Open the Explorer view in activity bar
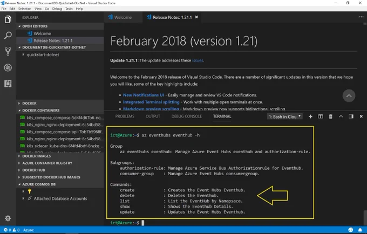 pos(8,19)
